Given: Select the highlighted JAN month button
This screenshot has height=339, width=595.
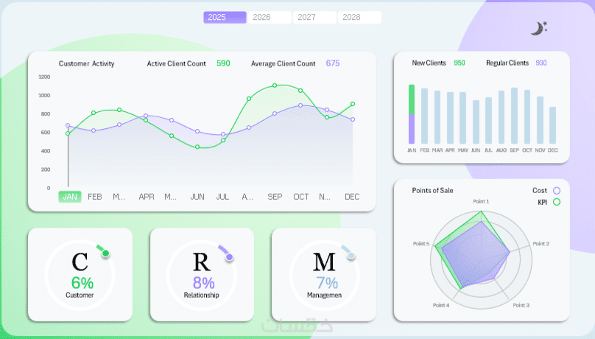Looking at the screenshot, I should (x=70, y=197).
